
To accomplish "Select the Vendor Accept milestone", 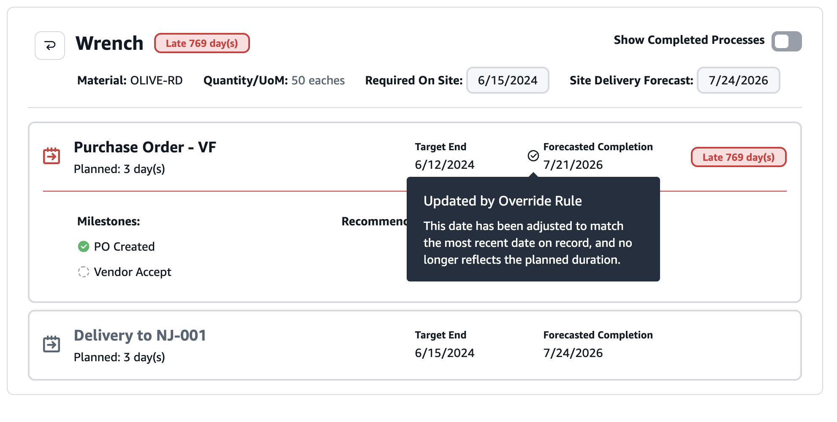I will tap(132, 272).
